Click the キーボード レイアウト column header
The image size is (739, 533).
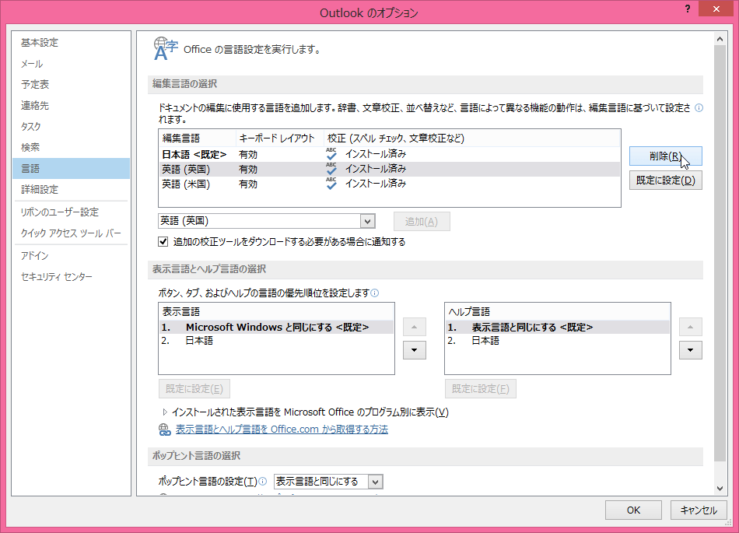[x=279, y=138]
